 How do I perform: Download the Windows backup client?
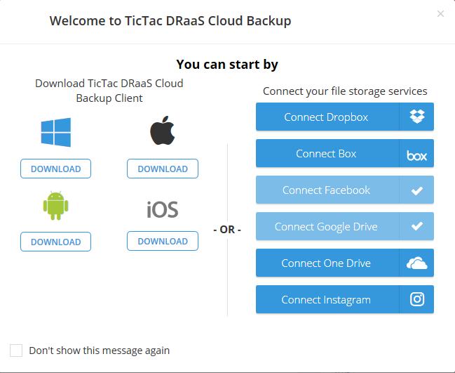click(55, 169)
